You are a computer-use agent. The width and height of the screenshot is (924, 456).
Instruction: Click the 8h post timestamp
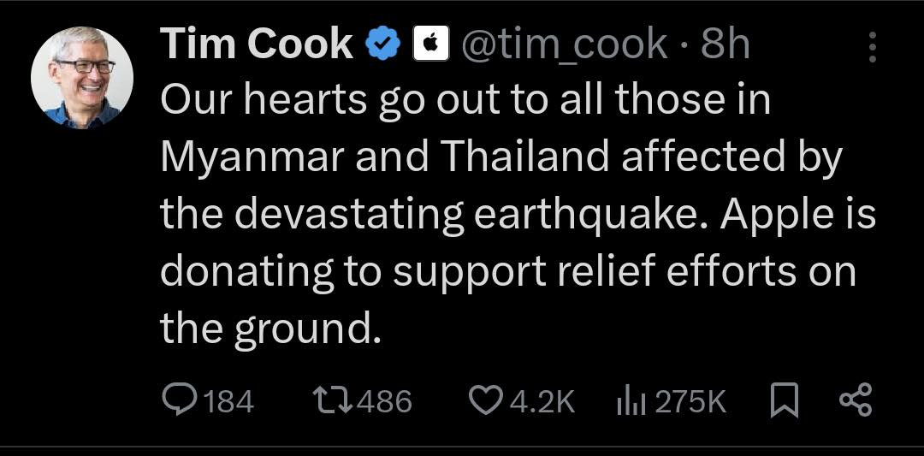coord(725,44)
